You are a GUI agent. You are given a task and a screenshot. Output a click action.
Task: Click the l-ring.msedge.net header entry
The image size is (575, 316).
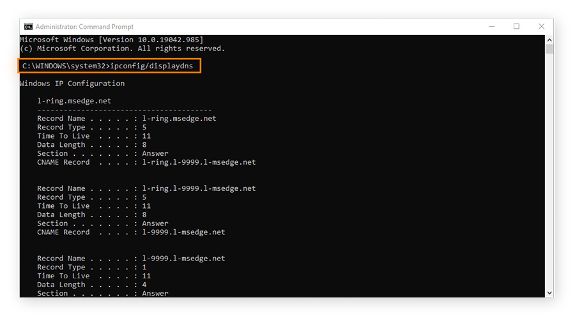tap(74, 101)
